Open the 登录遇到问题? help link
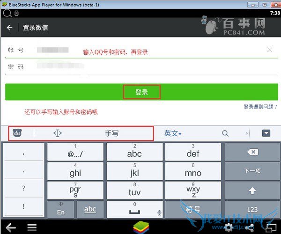 tap(260, 107)
